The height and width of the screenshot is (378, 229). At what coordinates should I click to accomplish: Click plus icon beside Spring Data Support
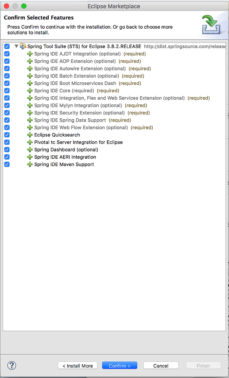tap(30, 120)
